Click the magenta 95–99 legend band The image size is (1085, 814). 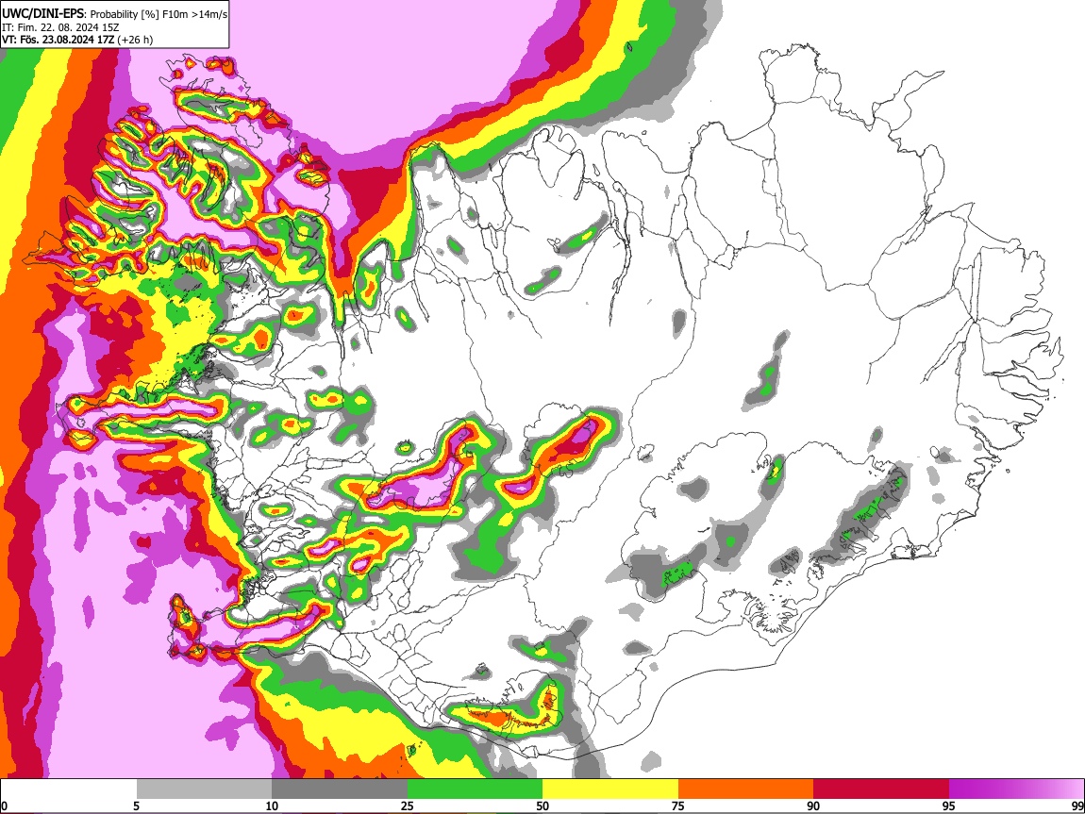[x=1016, y=789]
